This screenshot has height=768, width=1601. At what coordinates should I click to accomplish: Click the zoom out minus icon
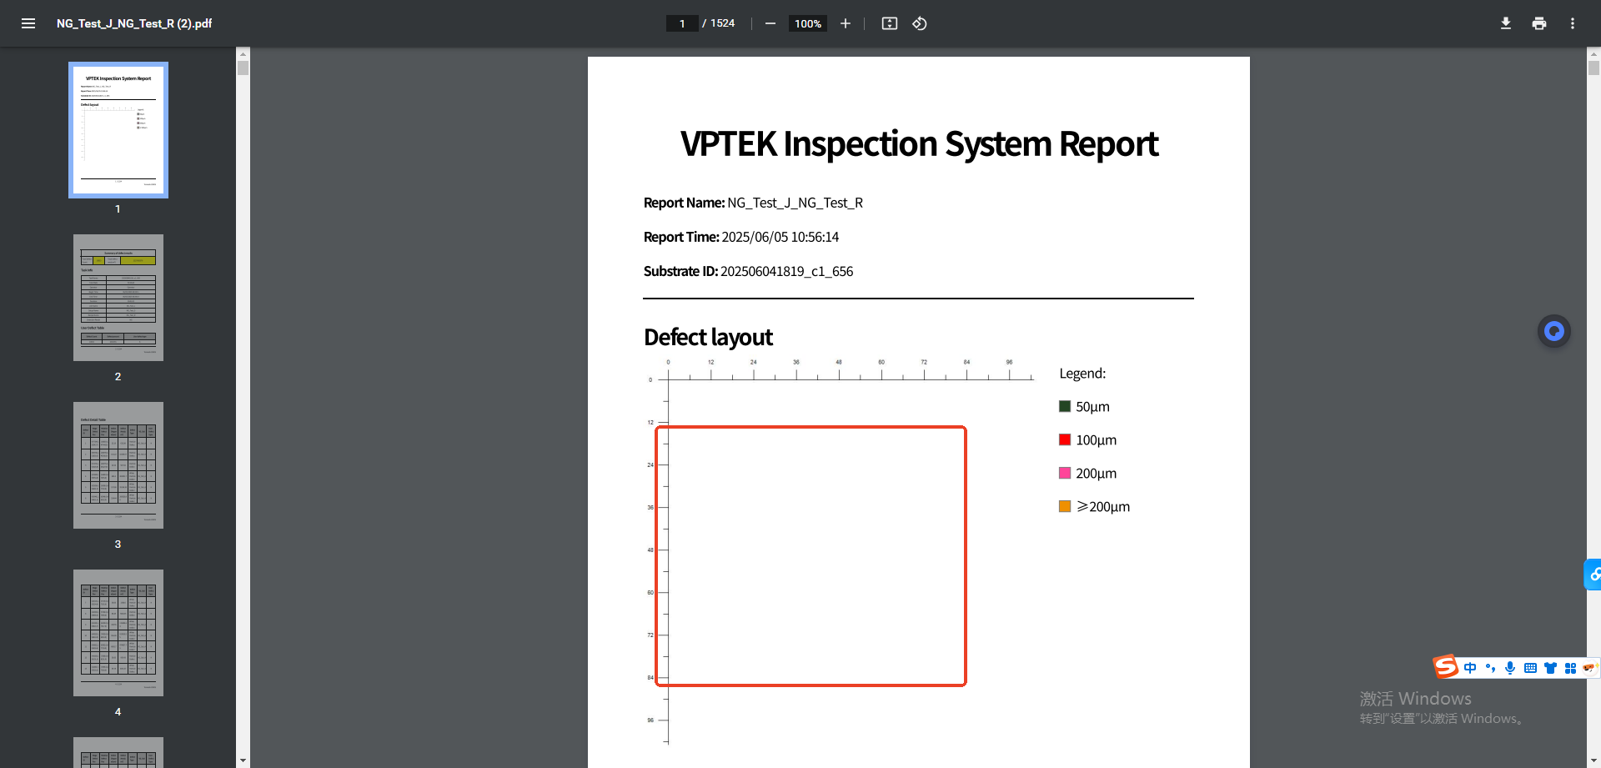point(770,23)
